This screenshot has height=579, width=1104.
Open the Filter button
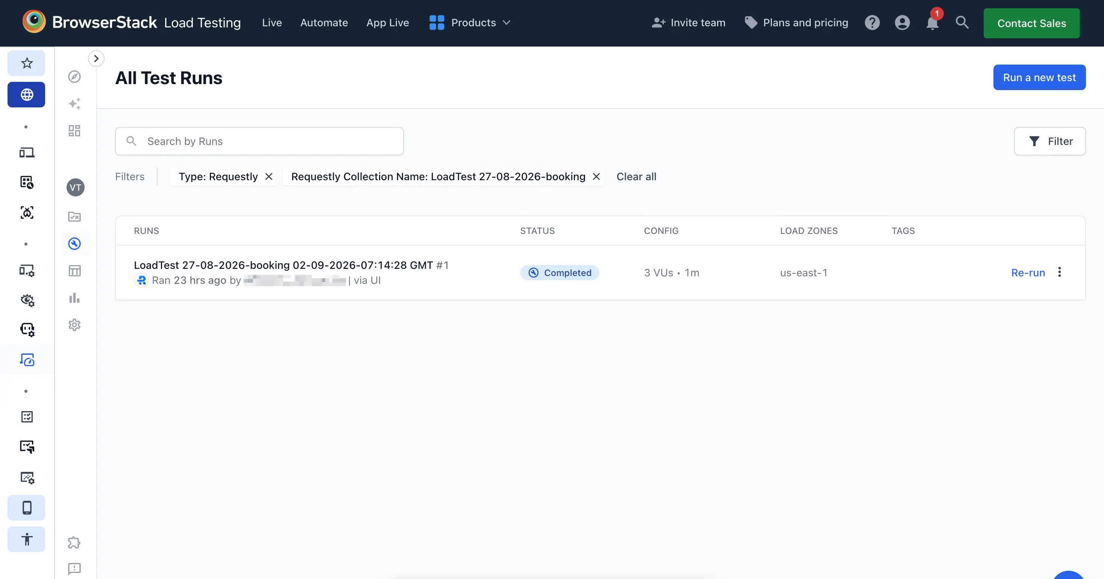tap(1049, 141)
